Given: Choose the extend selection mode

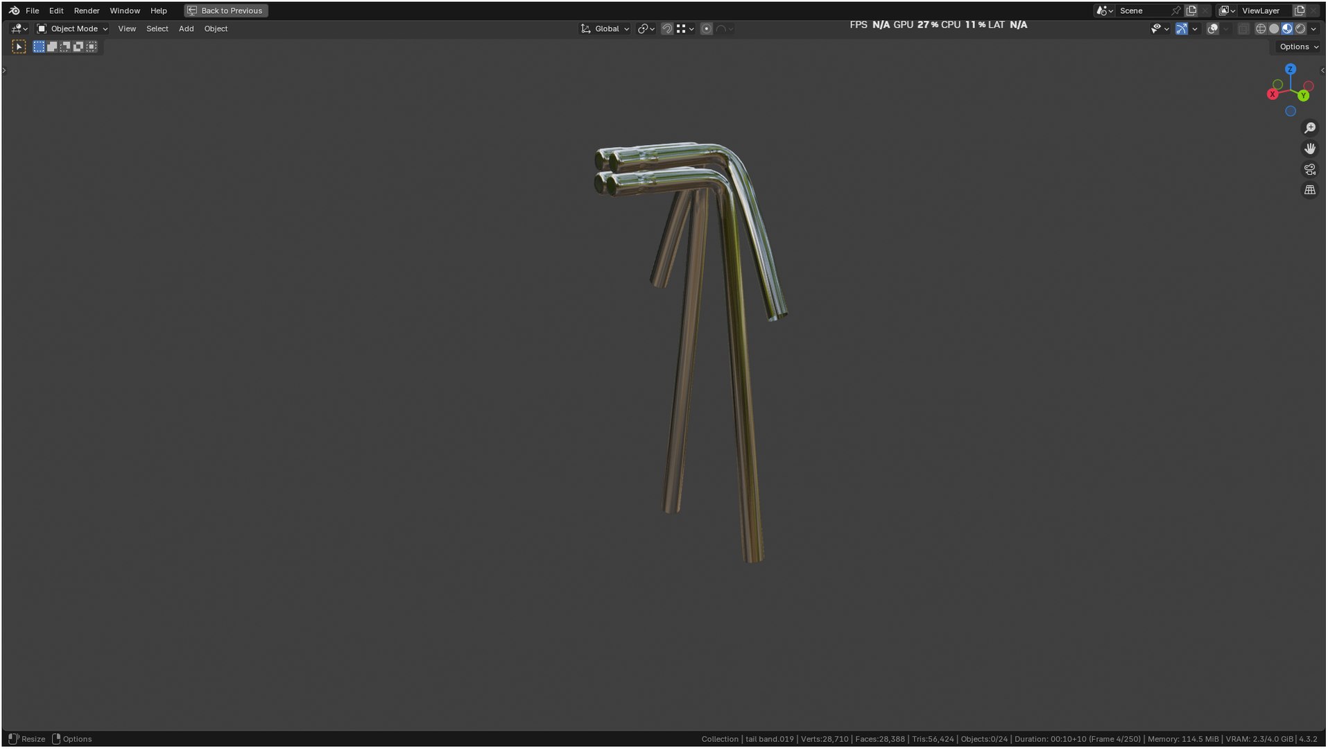Looking at the screenshot, I should 52,46.
